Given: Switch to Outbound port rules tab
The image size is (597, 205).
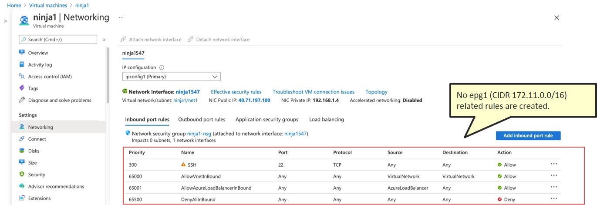Looking at the screenshot, I should (202, 119).
